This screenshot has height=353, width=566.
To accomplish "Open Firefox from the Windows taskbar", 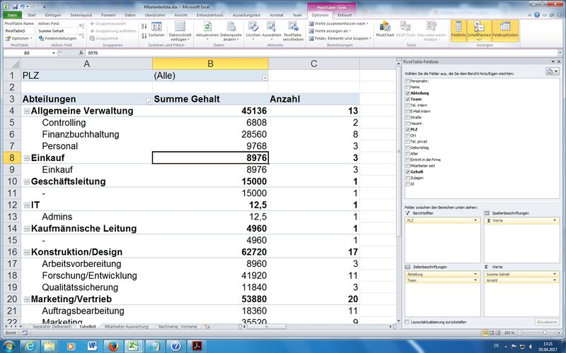I will (112, 346).
